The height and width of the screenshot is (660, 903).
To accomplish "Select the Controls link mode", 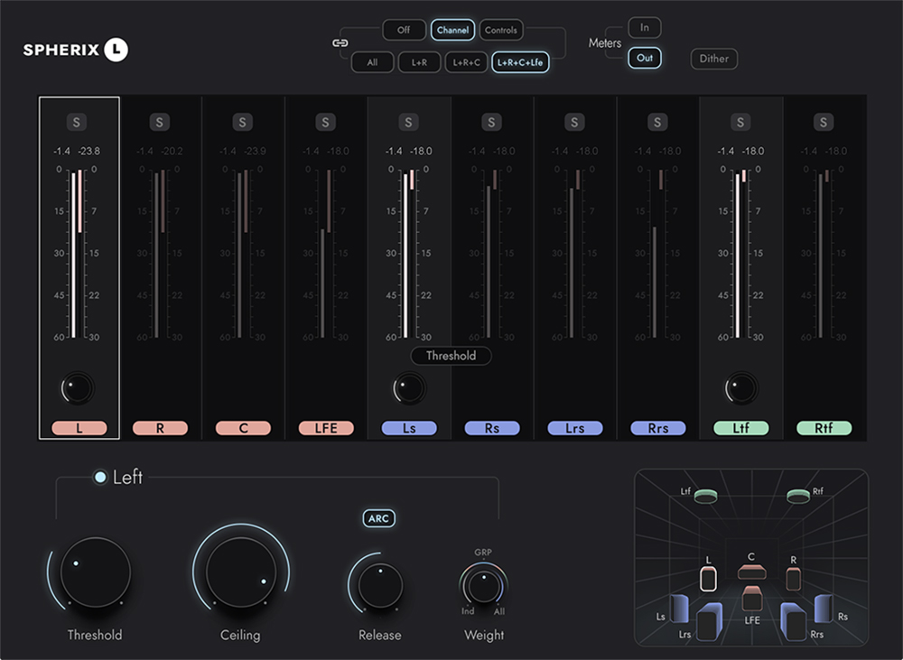I will tap(501, 30).
